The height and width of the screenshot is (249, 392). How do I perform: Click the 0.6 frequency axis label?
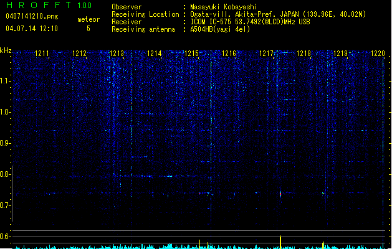(4, 237)
